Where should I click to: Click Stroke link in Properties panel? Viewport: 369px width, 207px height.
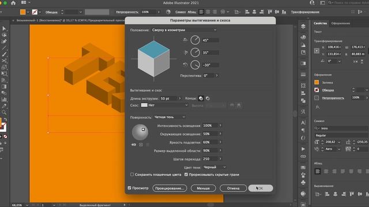coord(328,90)
